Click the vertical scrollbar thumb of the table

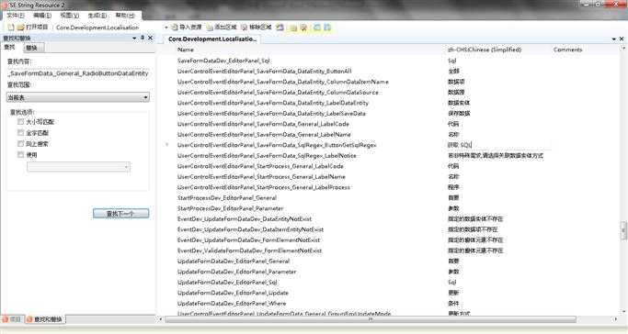tap(623, 230)
